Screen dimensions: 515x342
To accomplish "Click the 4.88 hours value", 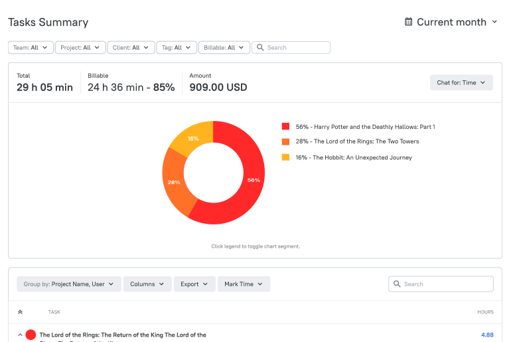I will [487, 335].
